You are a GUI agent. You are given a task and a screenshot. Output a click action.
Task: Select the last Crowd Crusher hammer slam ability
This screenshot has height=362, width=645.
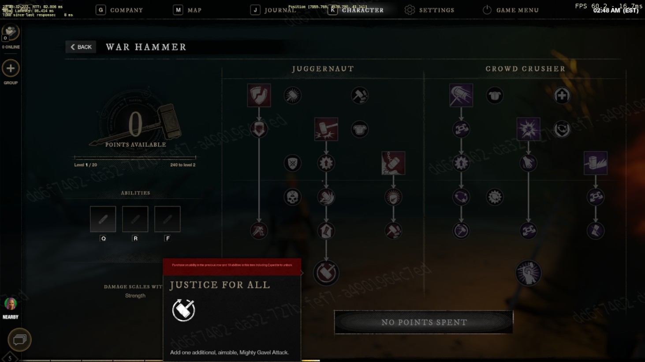(x=596, y=163)
